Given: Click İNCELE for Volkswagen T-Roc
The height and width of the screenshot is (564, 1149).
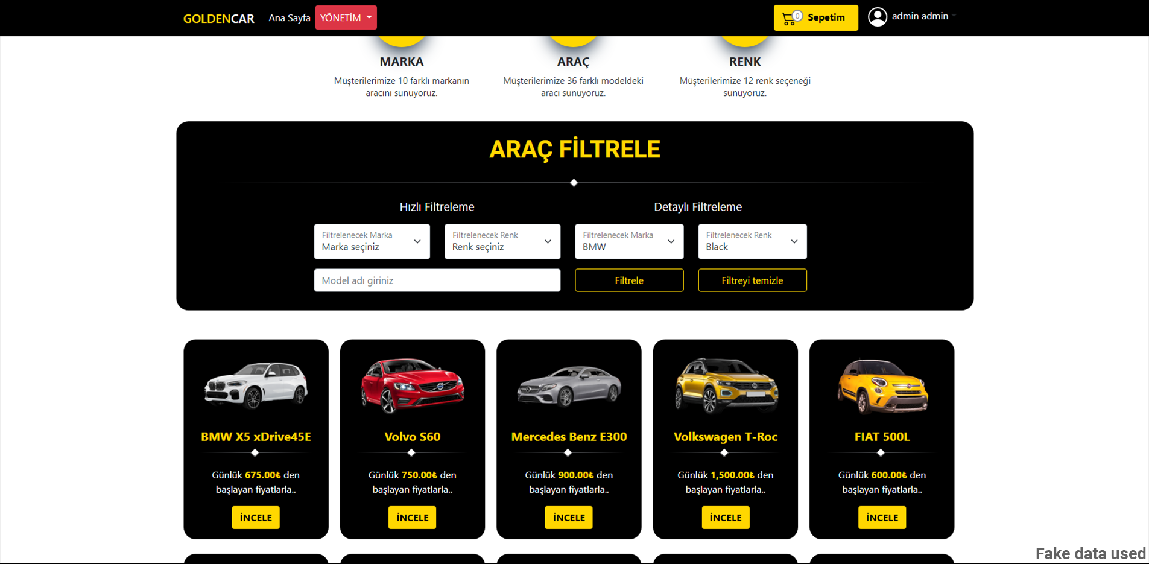Looking at the screenshot, I should (726, 518).
